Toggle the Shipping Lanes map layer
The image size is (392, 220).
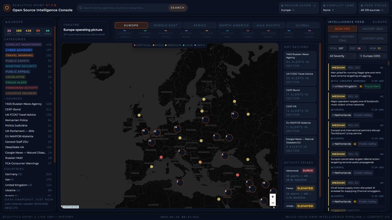click(x=145, y=34)
